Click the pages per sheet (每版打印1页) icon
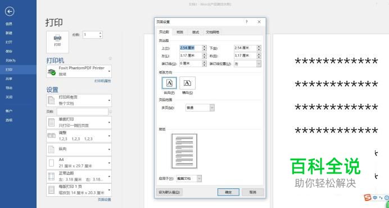Image resolution: width=389 pixels, height=208 pixels. click(51, 189)
